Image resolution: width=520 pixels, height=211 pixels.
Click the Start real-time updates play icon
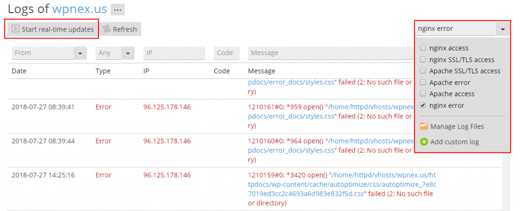click(15, 29)
